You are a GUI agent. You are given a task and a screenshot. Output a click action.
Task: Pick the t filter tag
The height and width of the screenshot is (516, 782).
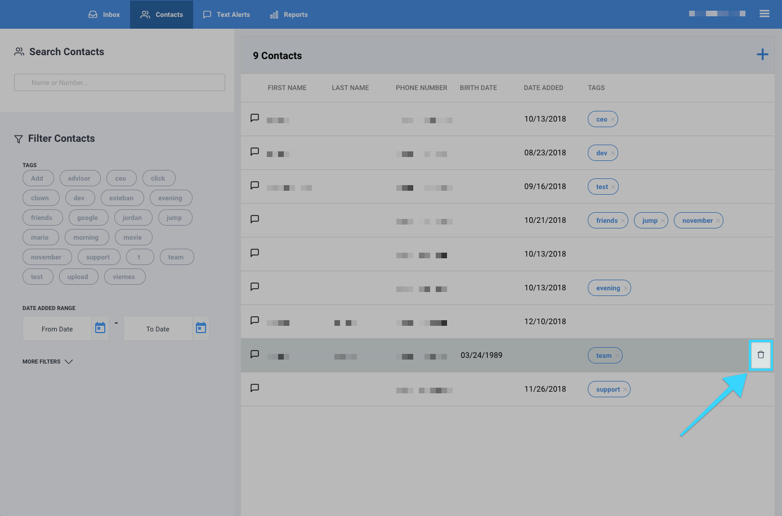pyautogui.click(x=140, y=257)
